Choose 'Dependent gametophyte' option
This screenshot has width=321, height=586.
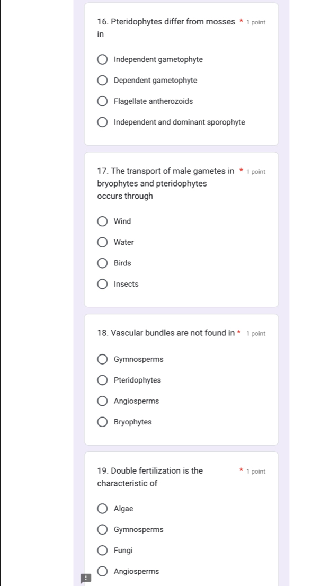[102, 80]
